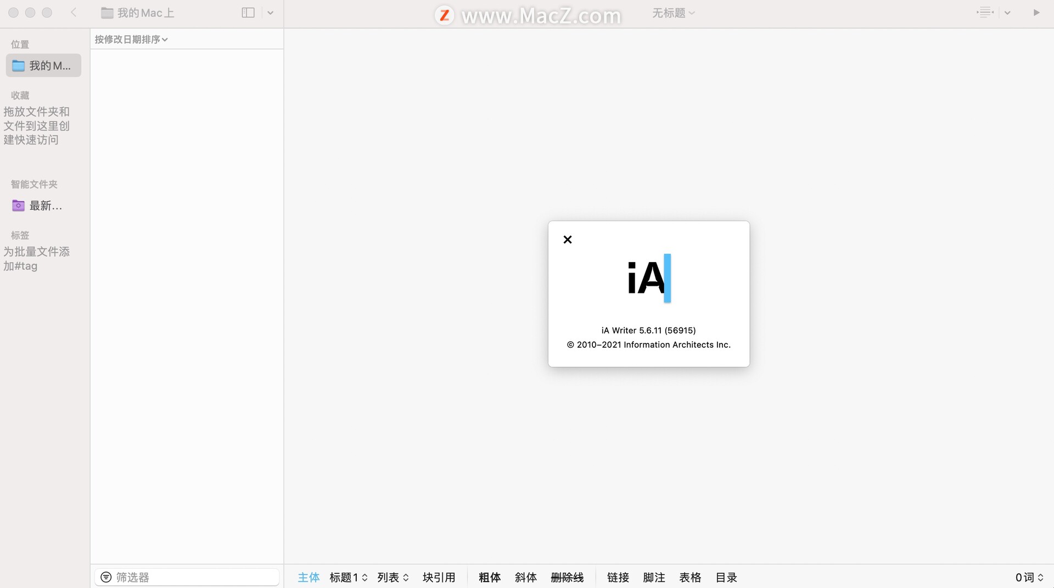Click the 我的Mac上 folder icon in title bar
The image size is (1054, 588).
[107, 13]
